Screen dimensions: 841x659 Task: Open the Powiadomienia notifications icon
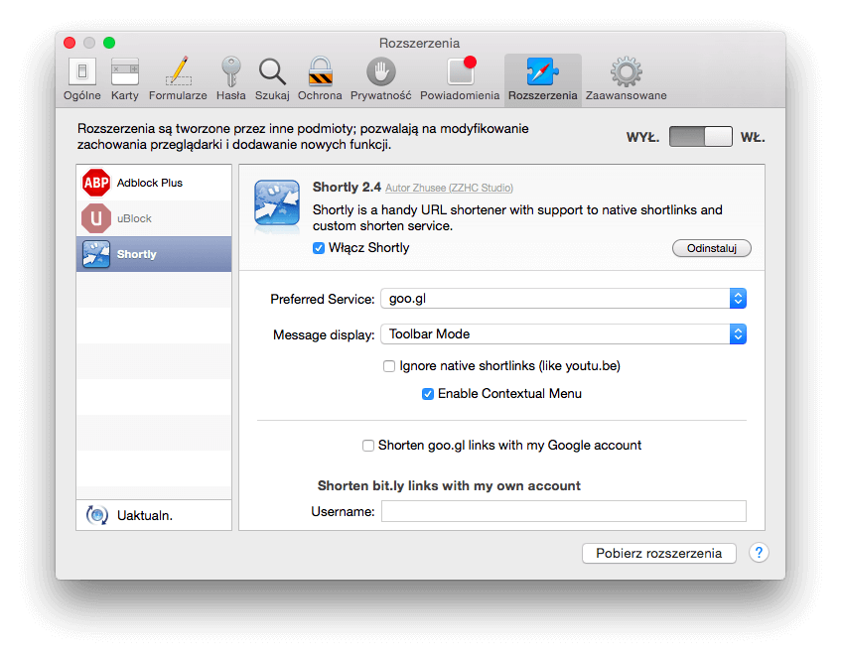[462, 70]
